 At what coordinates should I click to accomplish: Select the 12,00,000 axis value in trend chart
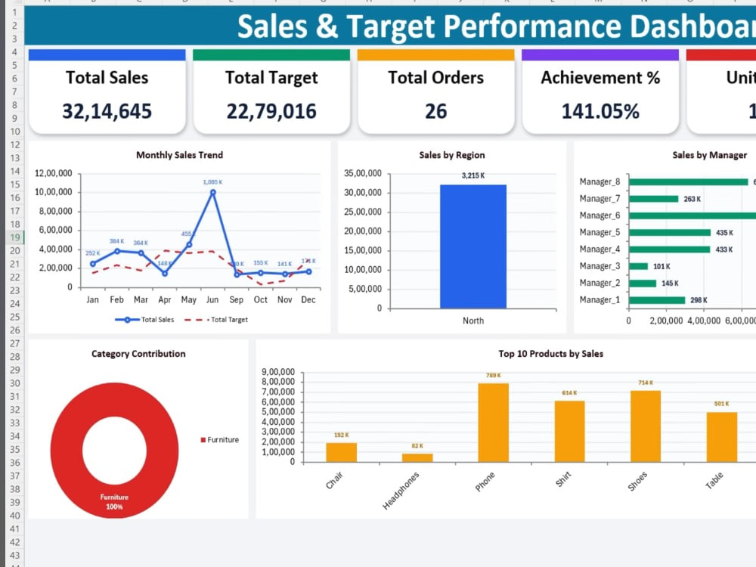(x=54, y=173)
